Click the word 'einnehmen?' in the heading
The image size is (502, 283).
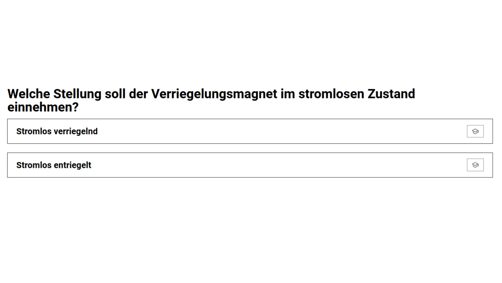(x=43, y=107)
